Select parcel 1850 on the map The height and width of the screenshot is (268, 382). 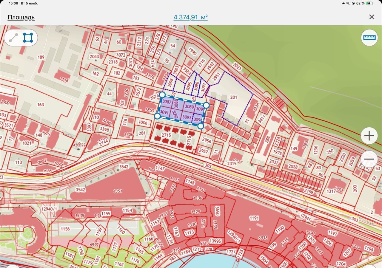[x=150, y=110]
